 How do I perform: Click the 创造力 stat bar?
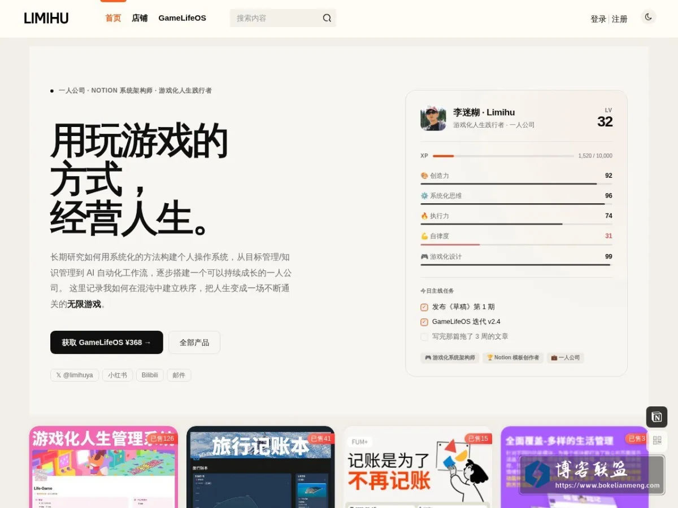coord(516,183)
